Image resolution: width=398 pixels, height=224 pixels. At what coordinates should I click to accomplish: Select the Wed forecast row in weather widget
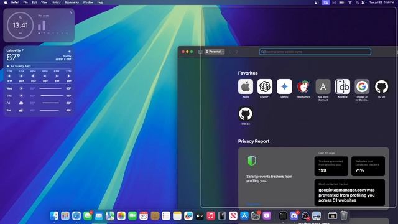click(39, 88)
